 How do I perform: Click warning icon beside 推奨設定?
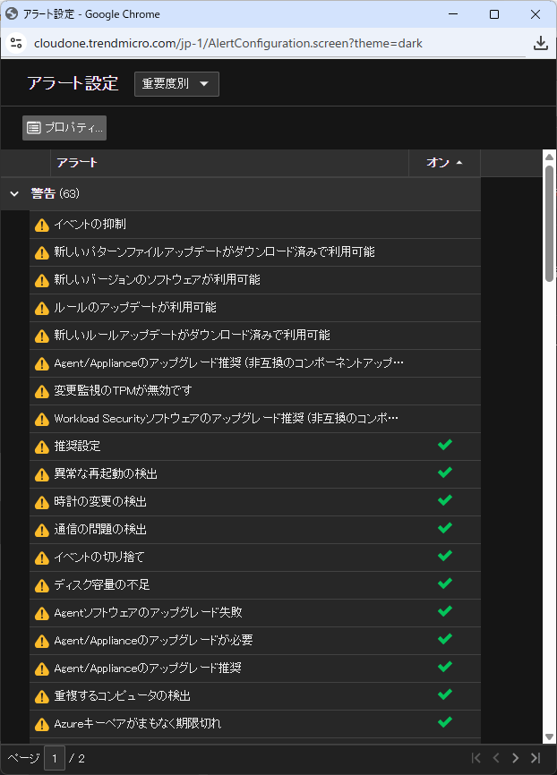click(x=42, y=447)
